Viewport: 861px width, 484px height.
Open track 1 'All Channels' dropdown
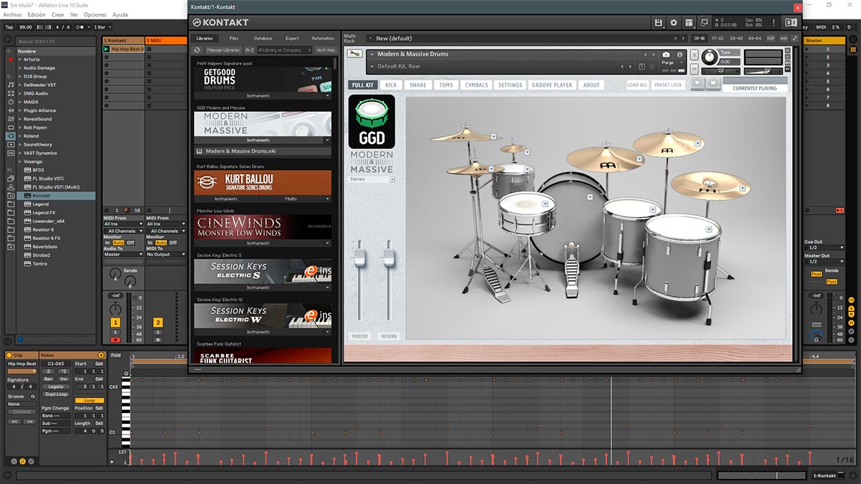coord(123,231)
